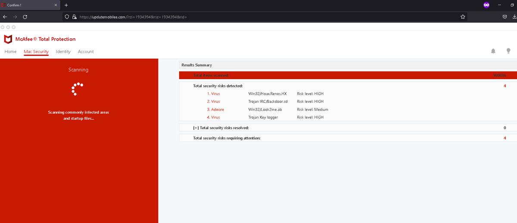Image resolution: width=517 pixels, height=223 pixels.
Task: Click Trojan IRC/Backdoor.sd text
Action: (x=268, y=102)
